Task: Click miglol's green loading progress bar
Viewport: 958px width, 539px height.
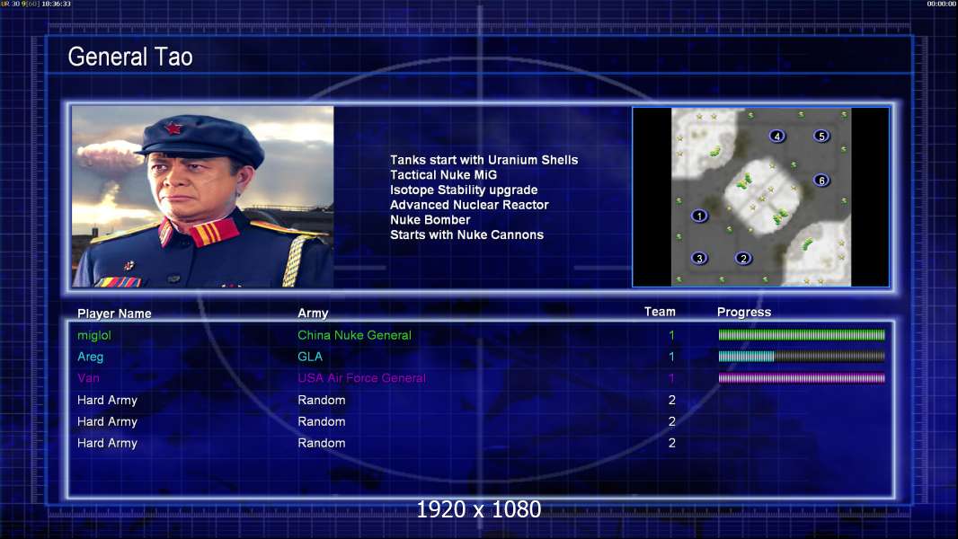Action: coord(802,334)
